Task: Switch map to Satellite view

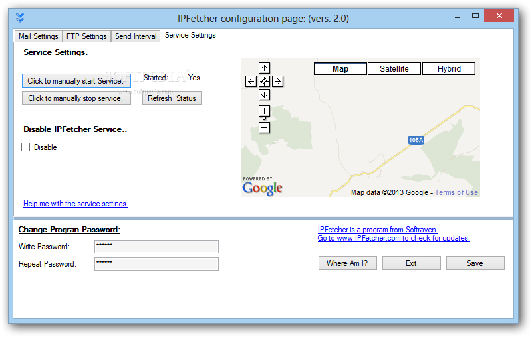Action: (394, 69)
